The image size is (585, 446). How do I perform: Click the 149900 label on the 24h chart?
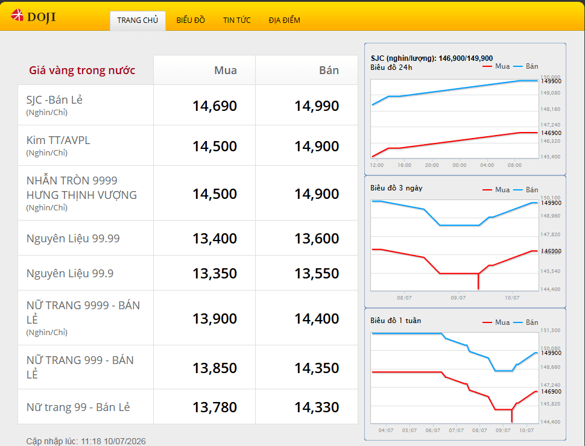[x=551, y=81]
